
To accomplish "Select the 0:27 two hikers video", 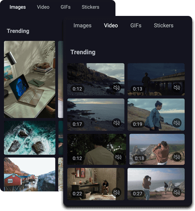I will (x=156, y=184).
